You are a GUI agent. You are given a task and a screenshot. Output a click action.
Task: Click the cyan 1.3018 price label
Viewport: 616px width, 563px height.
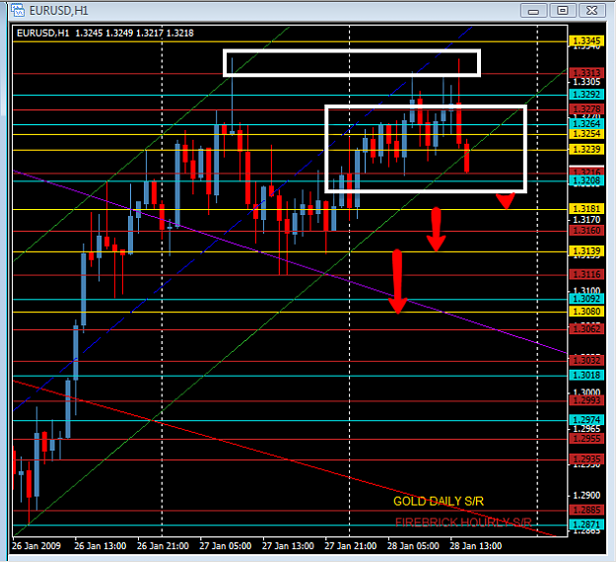point(586,375)
